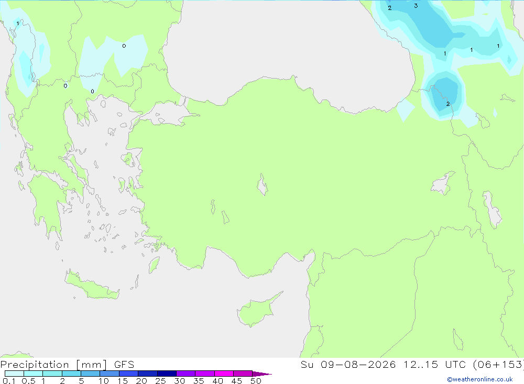The height and width of the screenshot is (384, 524).
Task: Pick the dark navy 25–30 legend swatch
Action: point(167,374)
